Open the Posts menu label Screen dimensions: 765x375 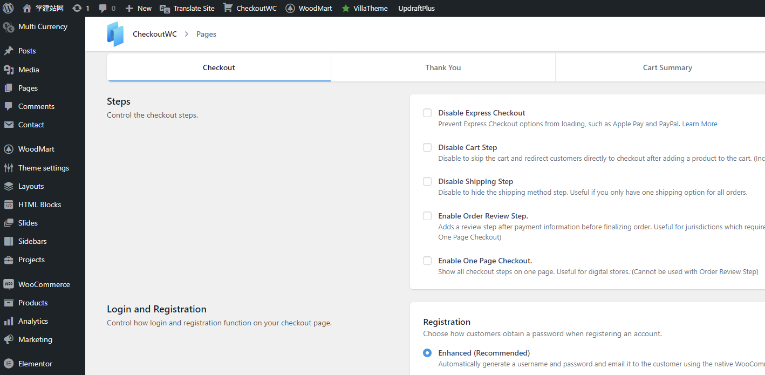pos(27,51)
